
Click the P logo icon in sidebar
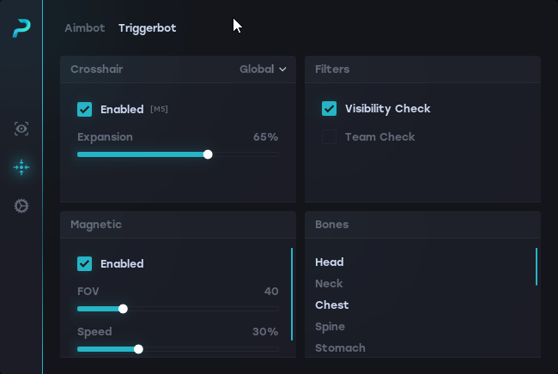21,28
